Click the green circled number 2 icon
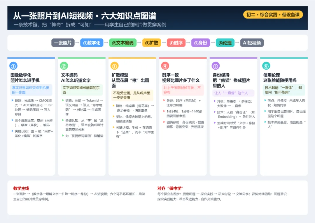The width and height of the screenshot is (315, 223). coord(64,66)
